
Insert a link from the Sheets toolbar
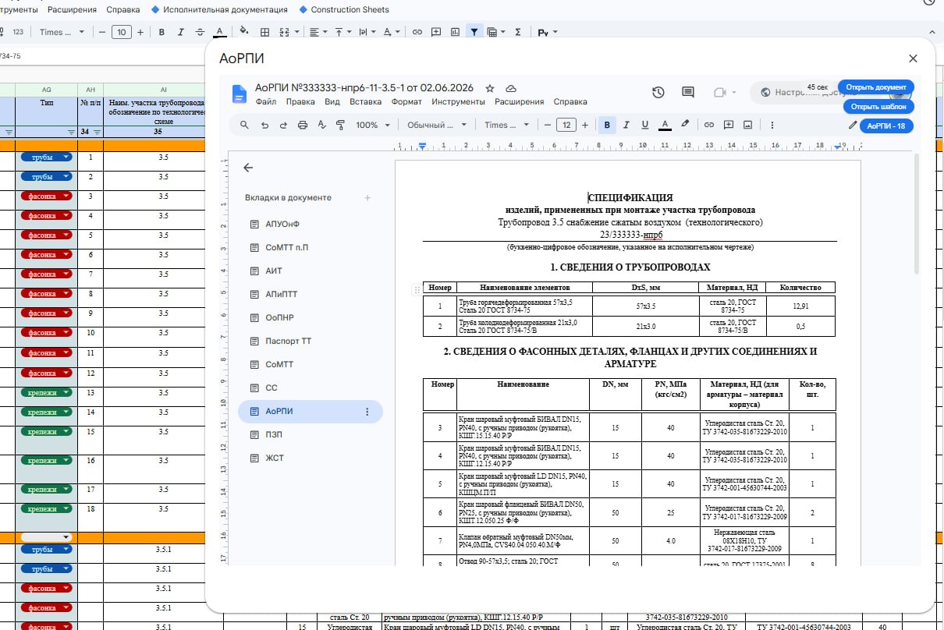tap(417, 32)
